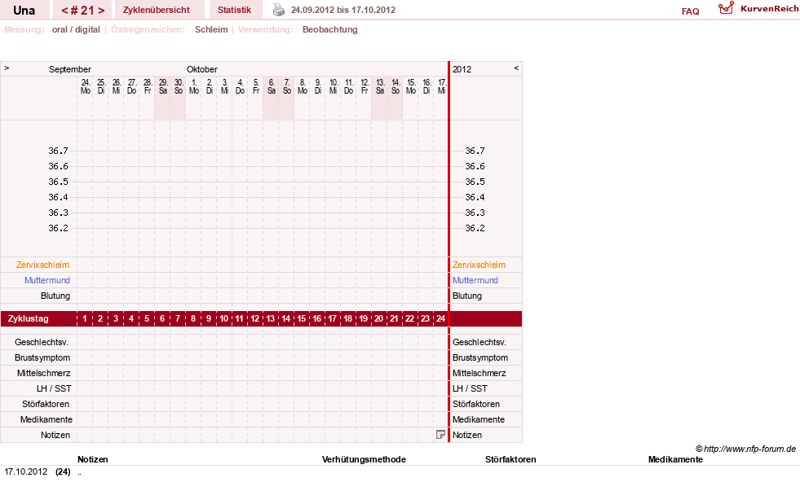The image size is (800, 491).
Task: Click the Zyklustag label
Action: [28, 319]
